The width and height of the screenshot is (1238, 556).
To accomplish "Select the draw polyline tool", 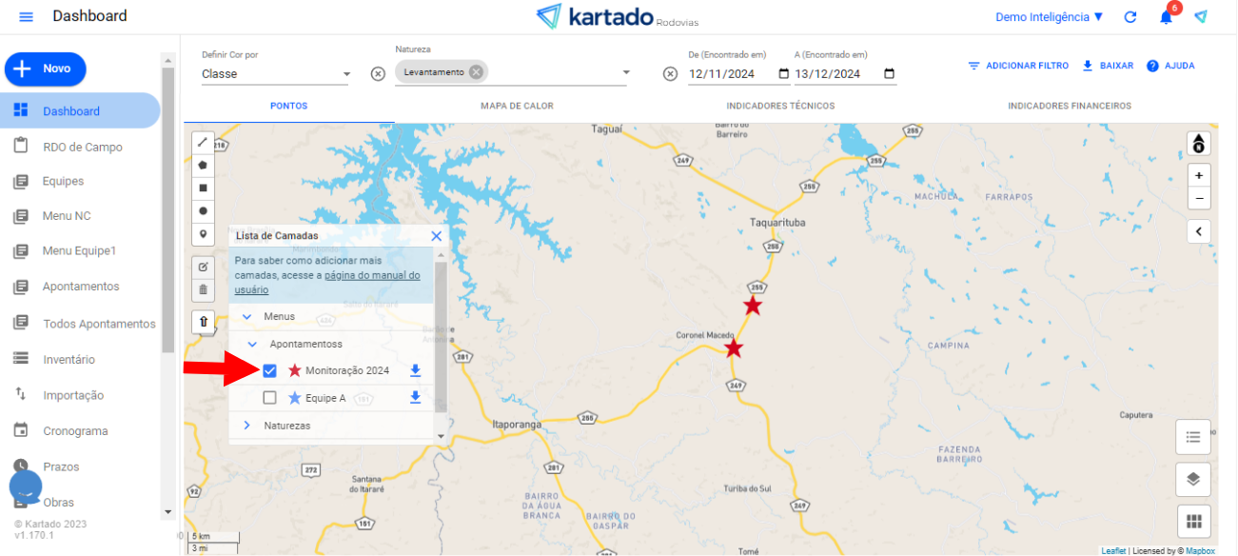I will [x=203, y=143].
